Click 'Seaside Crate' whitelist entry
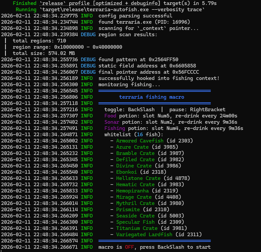 [x=135, y=216]
